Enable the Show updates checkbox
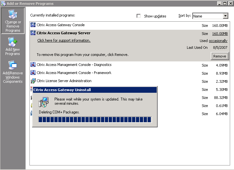 139,16
